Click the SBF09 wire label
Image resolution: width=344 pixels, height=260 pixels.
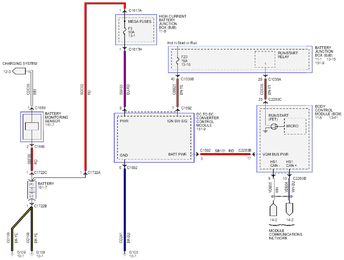coord(29,159)
